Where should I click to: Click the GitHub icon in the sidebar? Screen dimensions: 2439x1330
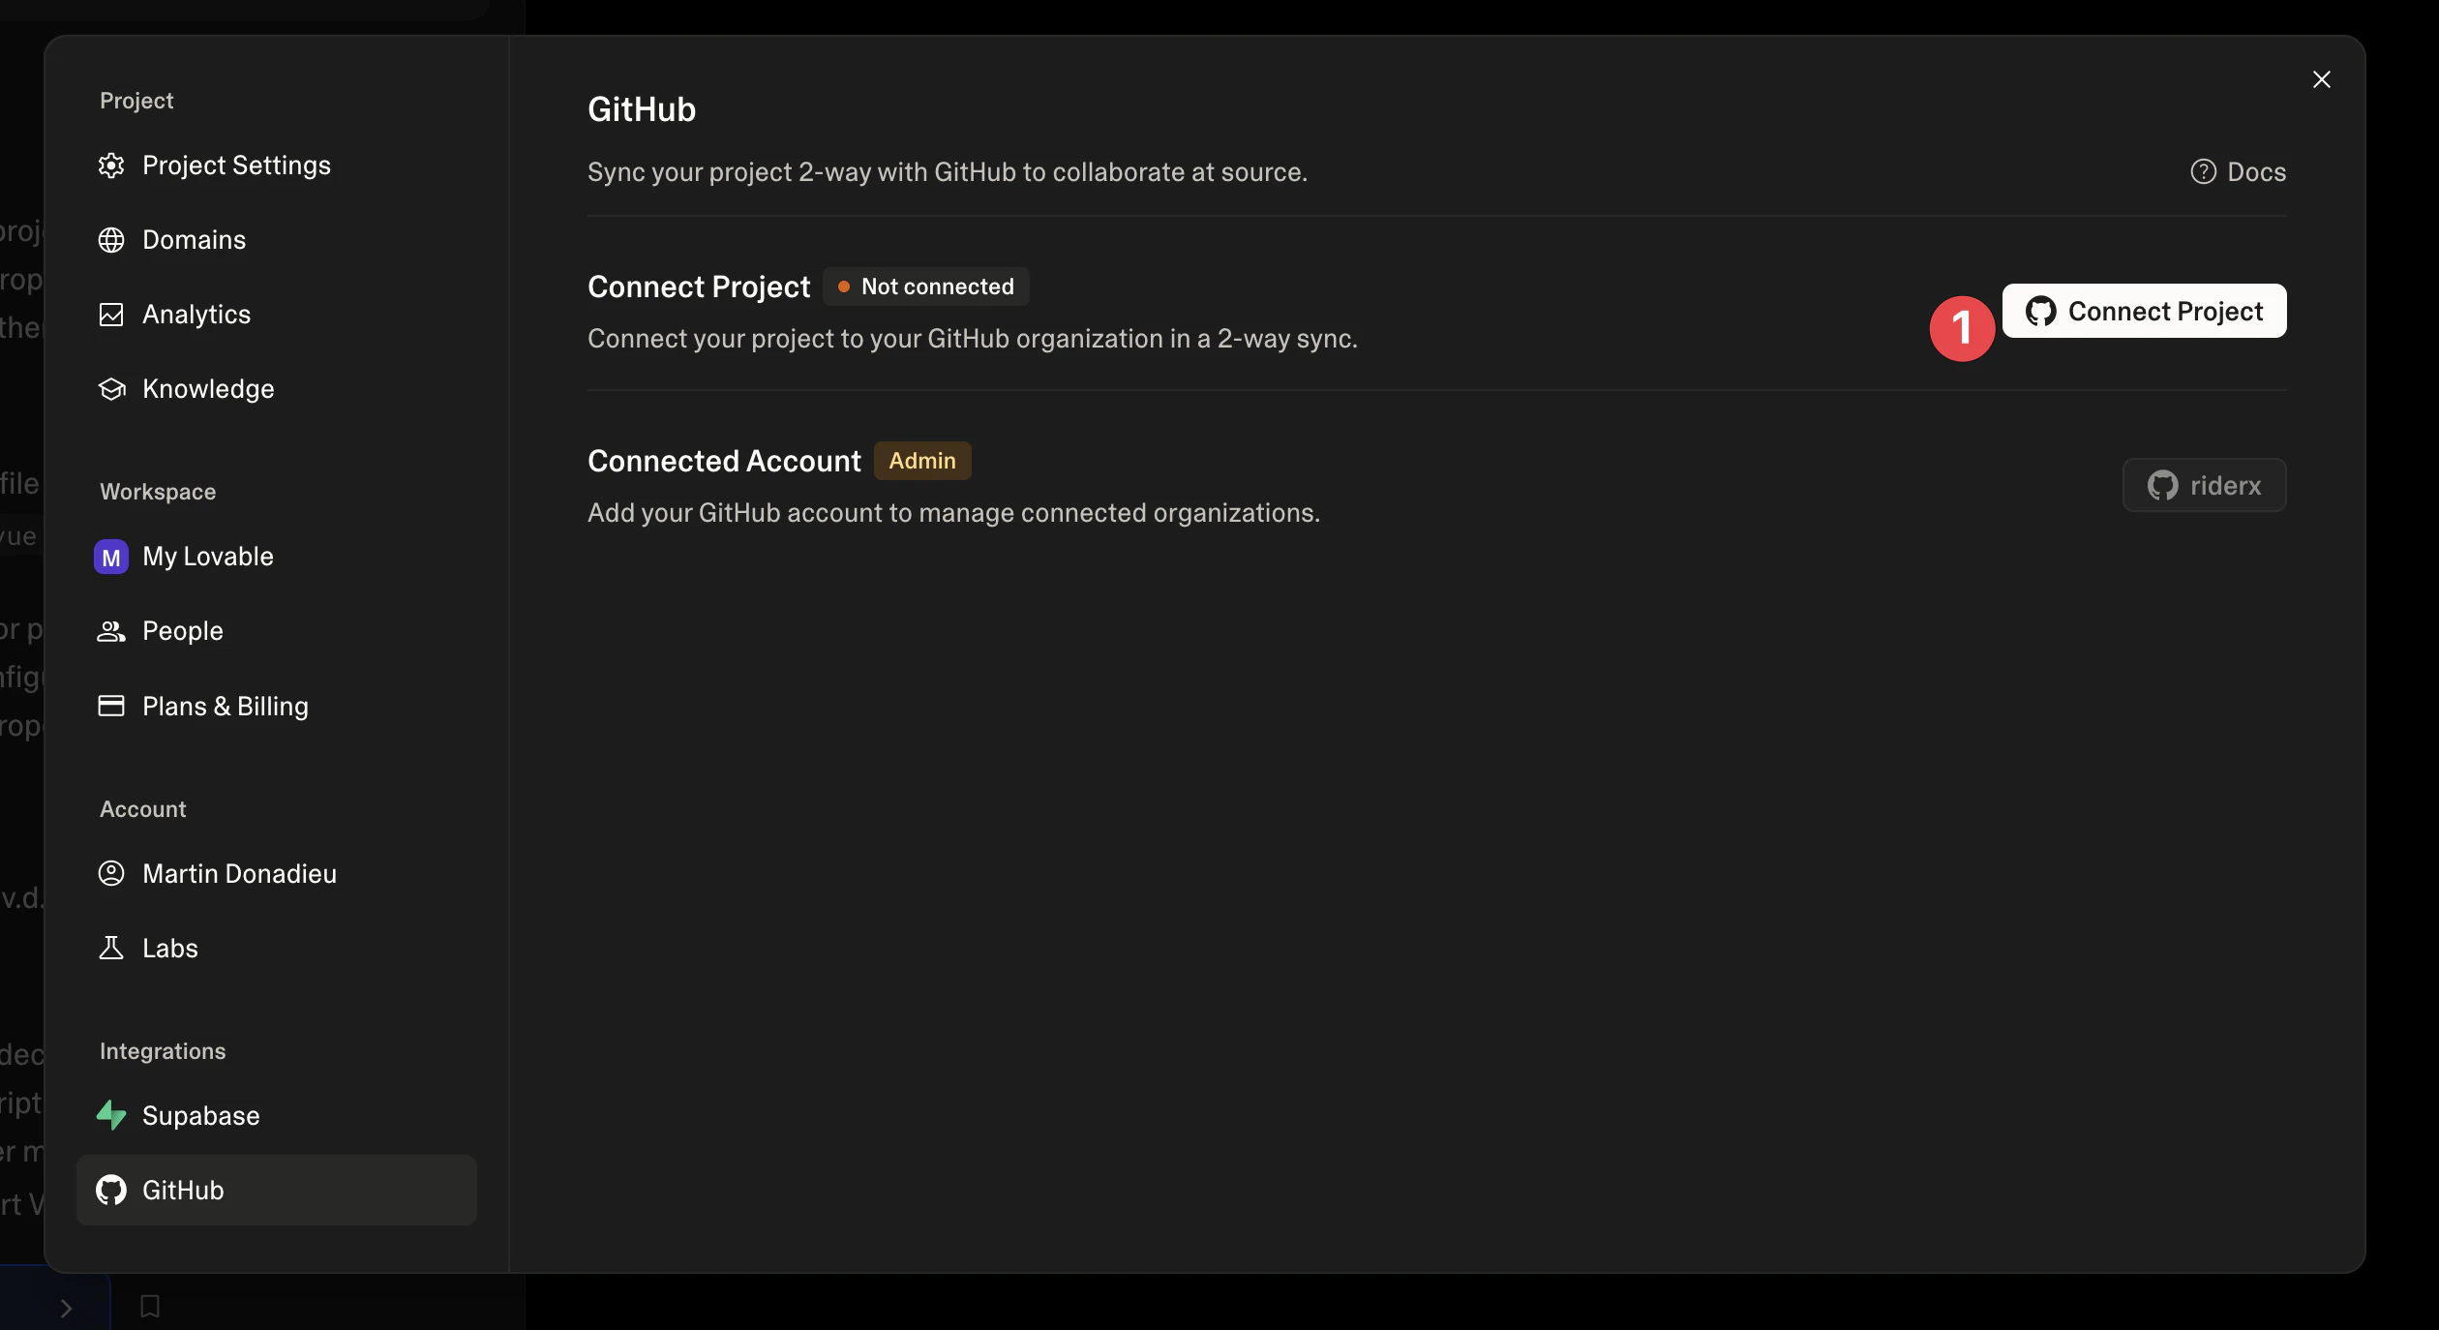(111, 1190)
